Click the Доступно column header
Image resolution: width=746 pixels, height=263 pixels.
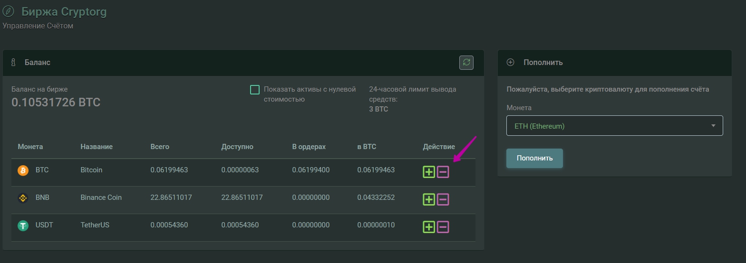point(237,147)
